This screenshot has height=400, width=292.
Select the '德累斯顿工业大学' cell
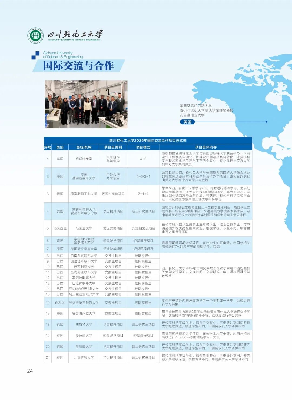pyautogui.click(x=84, y=194)
